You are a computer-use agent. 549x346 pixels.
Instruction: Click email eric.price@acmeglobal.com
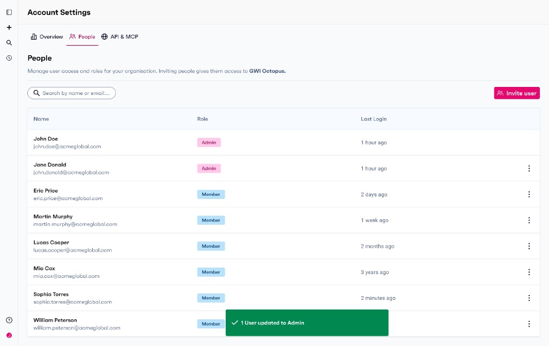(x=68, y=198)
